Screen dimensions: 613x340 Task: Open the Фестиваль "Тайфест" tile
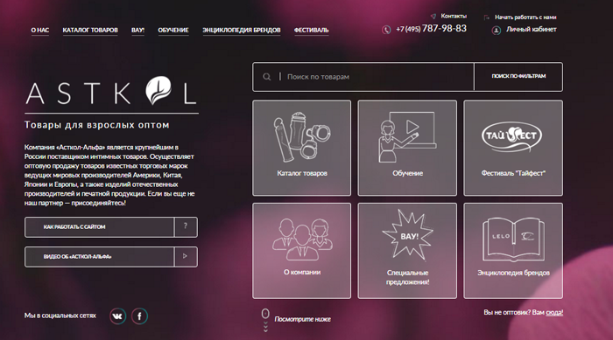(x=513, y=148)
